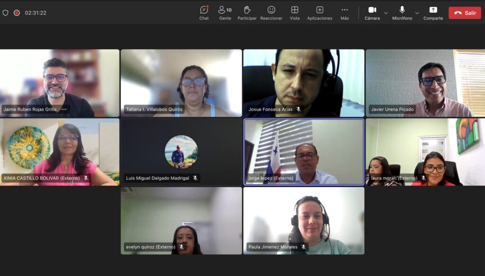Click the shield security icon
Viewport: 485px width, 276px height.
(x=6, y=13)
